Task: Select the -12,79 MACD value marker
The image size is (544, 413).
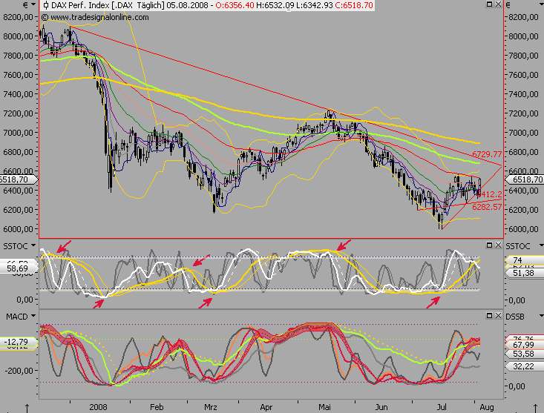Action: 18,342
